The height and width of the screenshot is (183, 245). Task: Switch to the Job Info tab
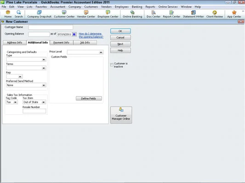tap(85, 43)
